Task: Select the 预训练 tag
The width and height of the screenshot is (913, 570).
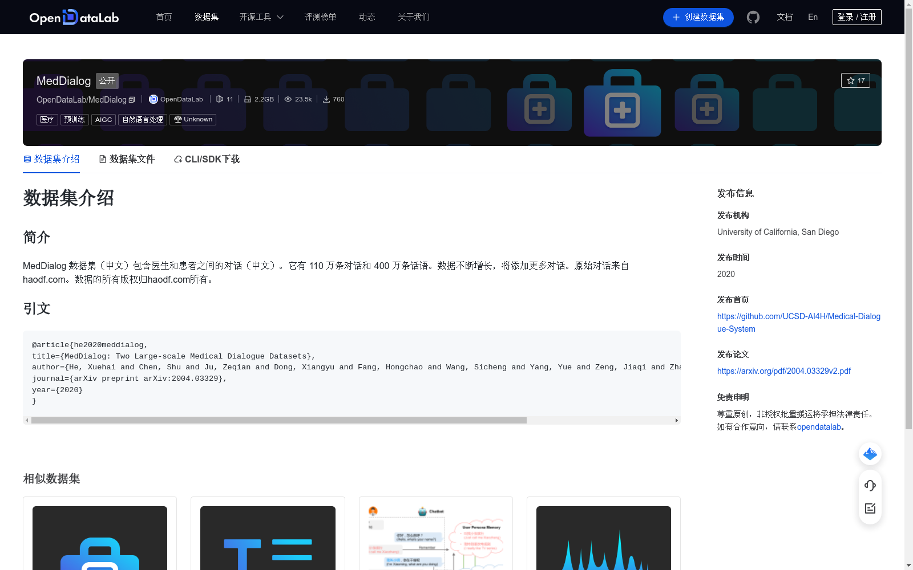Action: [x=75, y=120]
